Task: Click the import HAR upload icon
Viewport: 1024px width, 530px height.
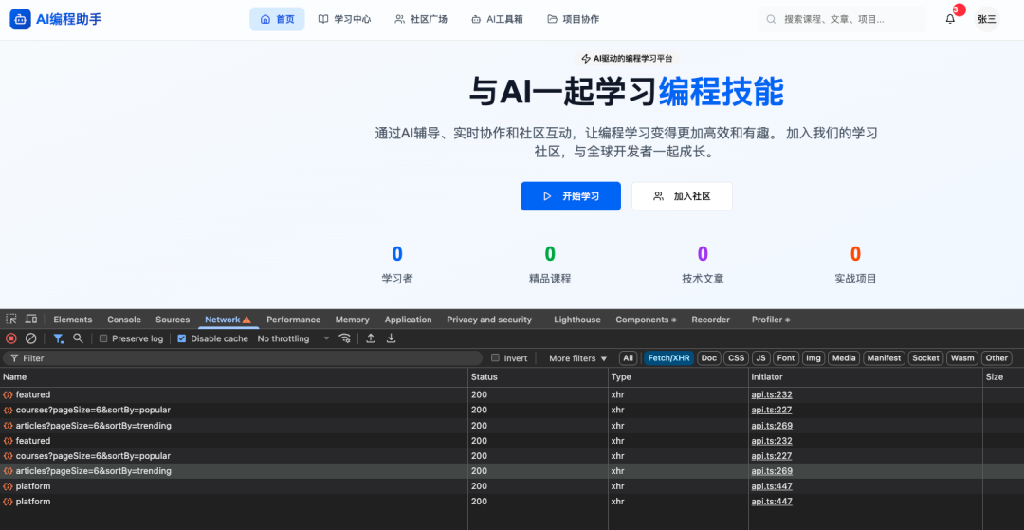Action: (371, 338)
